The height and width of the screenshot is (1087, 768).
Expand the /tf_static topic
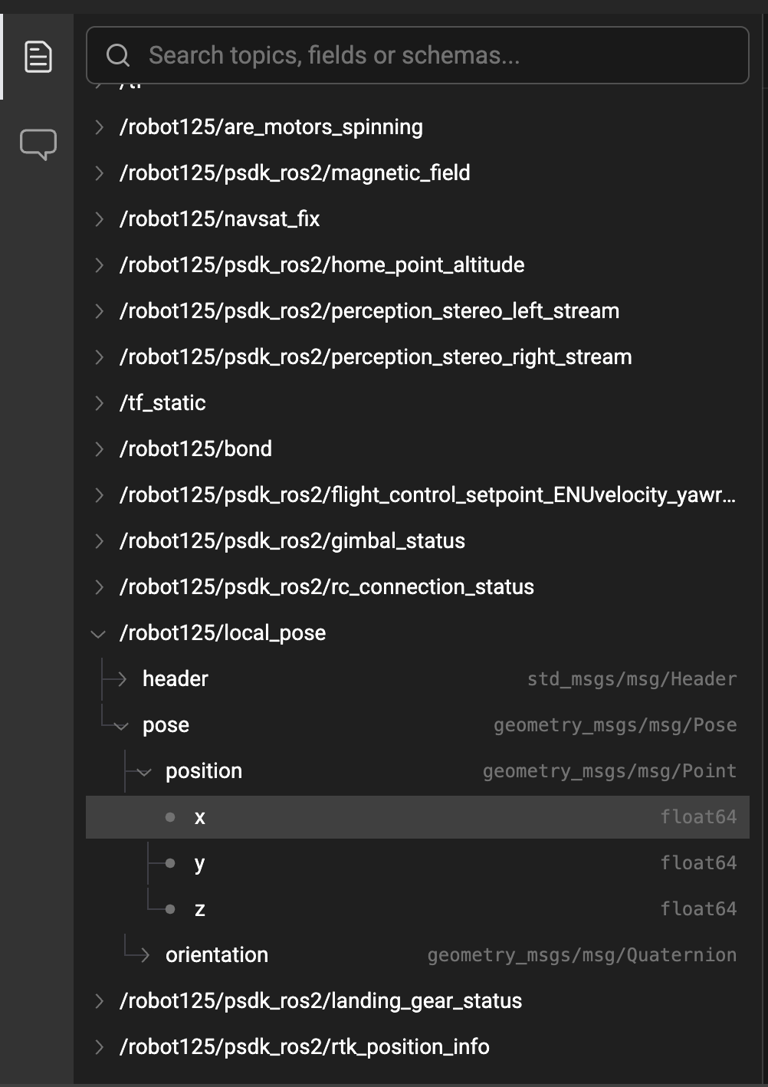[x=99, y=402]
